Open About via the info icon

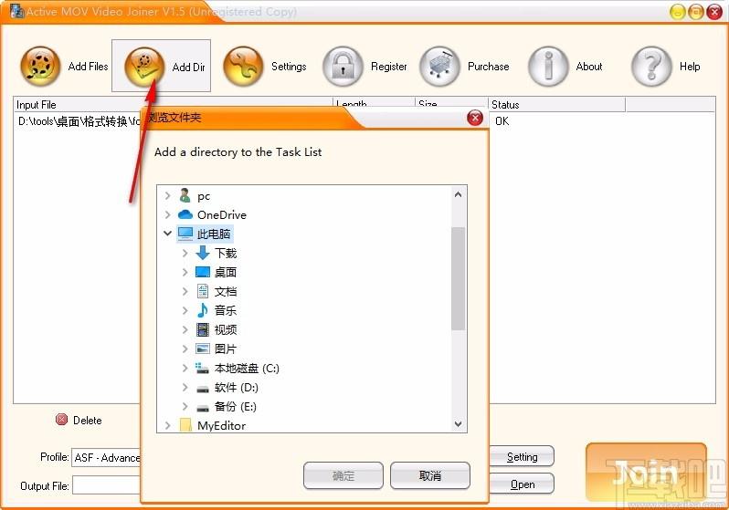pyautogui.click(x=548, y=66)
